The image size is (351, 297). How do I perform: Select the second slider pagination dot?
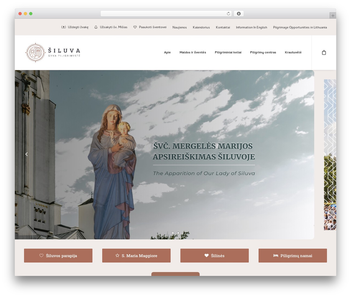(178, 233)
